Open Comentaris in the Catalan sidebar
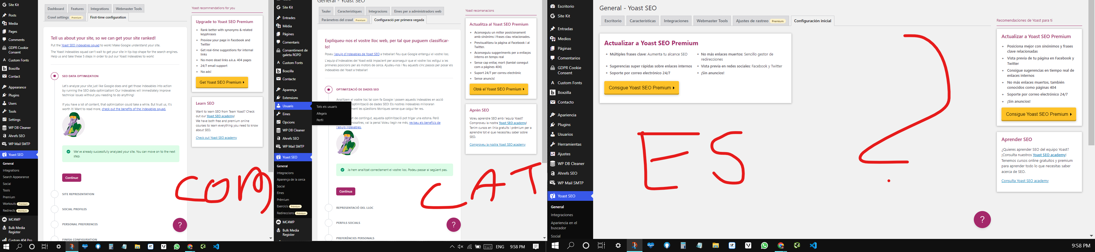 [x=291, y=42]
